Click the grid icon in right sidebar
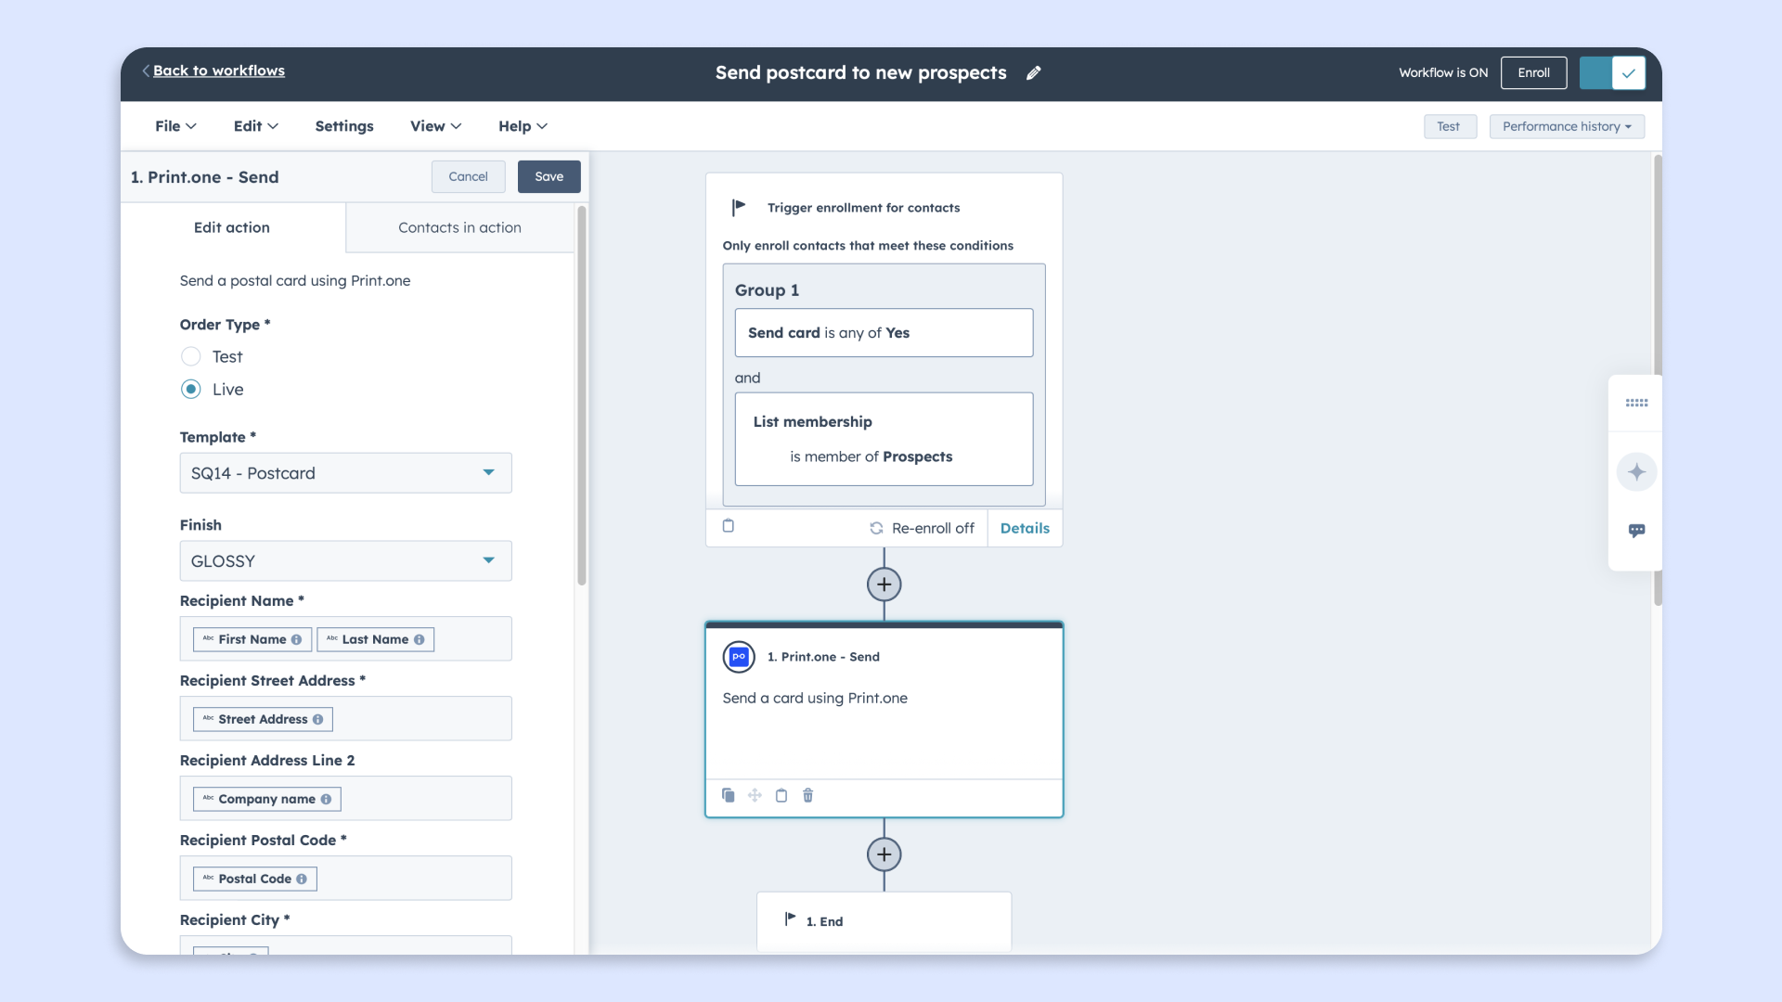 1637,403
